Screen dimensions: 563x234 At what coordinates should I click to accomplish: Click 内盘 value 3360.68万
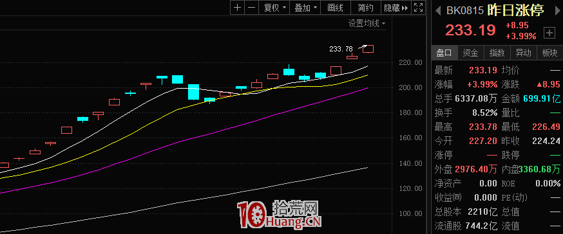(540, 169)
